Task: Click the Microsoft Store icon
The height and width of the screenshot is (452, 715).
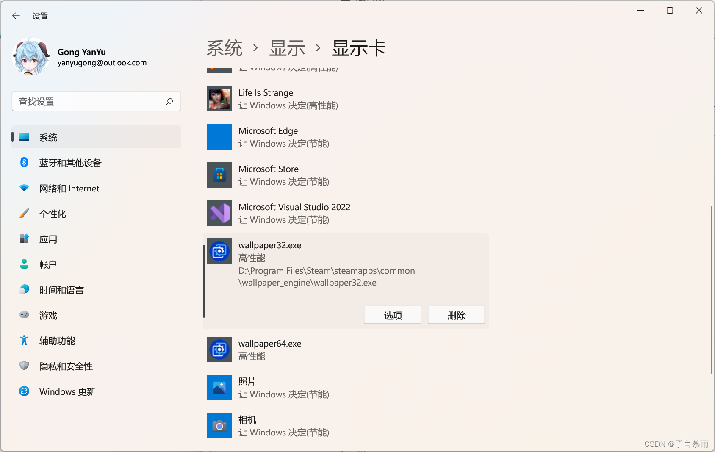Action: (x=219, y=175)
